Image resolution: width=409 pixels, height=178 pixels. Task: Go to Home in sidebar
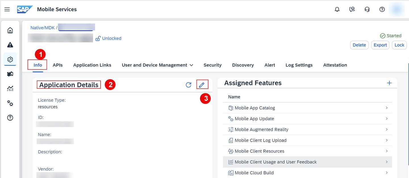click(x=10, y=30)
